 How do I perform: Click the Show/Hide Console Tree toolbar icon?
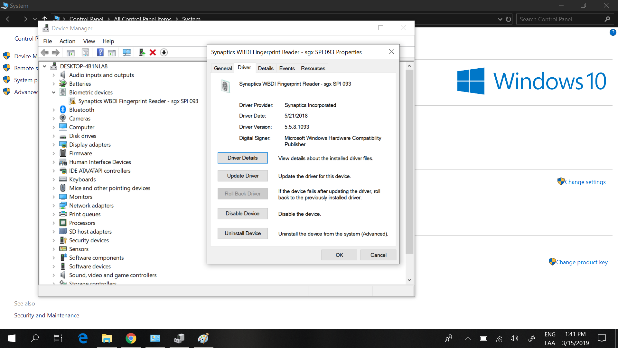[70, 52]
